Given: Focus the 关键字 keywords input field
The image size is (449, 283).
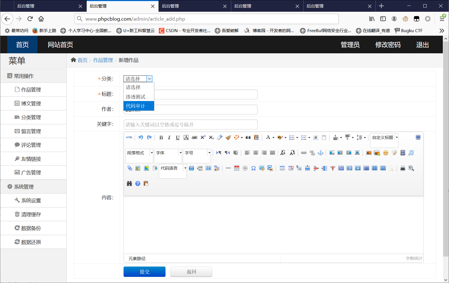Looking at the screenshot, I should point(191,124).
